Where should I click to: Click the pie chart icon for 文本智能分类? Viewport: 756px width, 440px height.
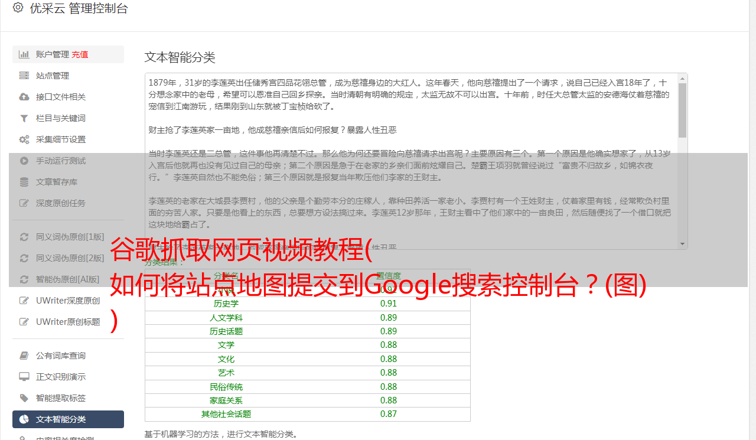(x=24, y=419)
